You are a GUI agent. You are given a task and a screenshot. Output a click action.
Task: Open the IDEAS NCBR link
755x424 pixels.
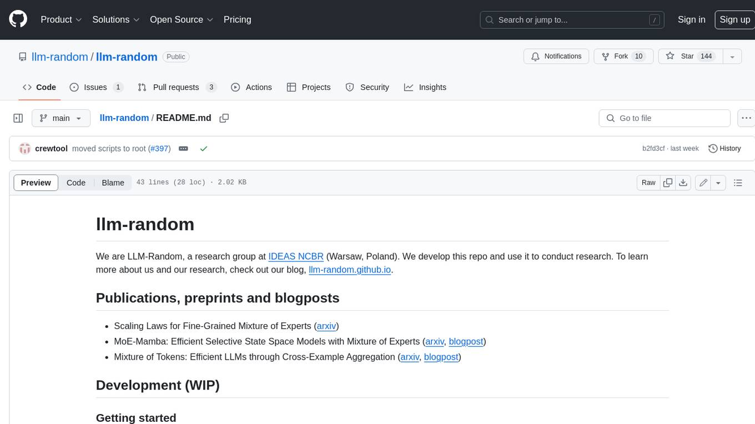point(296,256)
